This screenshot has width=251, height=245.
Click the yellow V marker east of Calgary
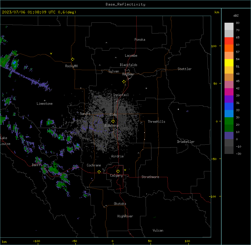(x=125, y=170)
